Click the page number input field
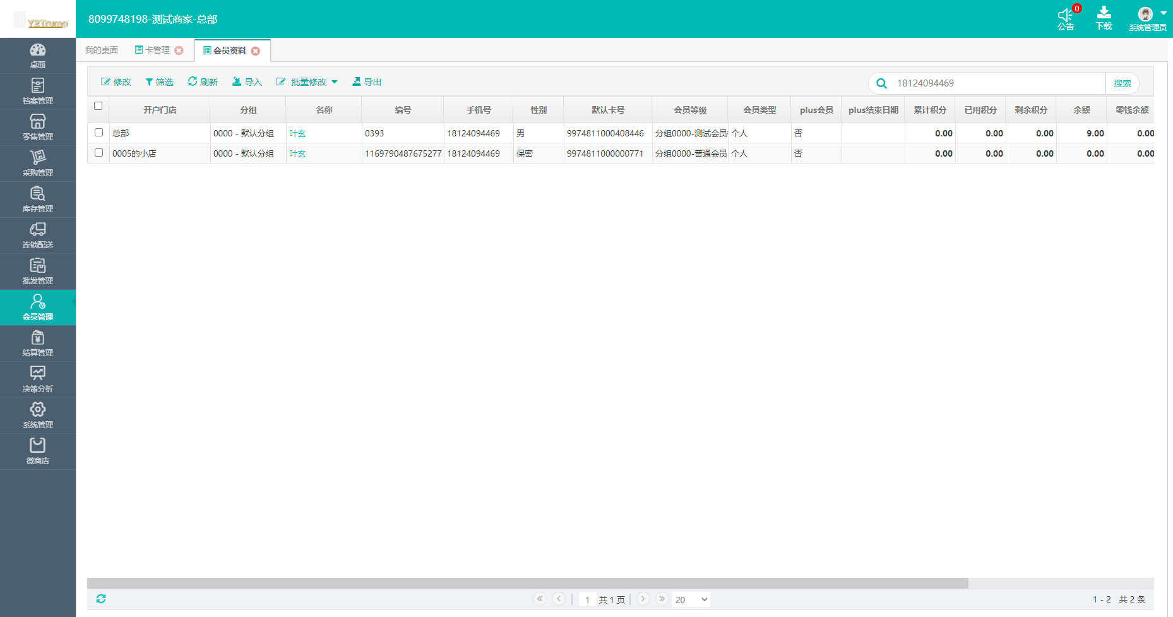Screen dimensions: 1173x617 pyautogui.click(x=587, y=599)
